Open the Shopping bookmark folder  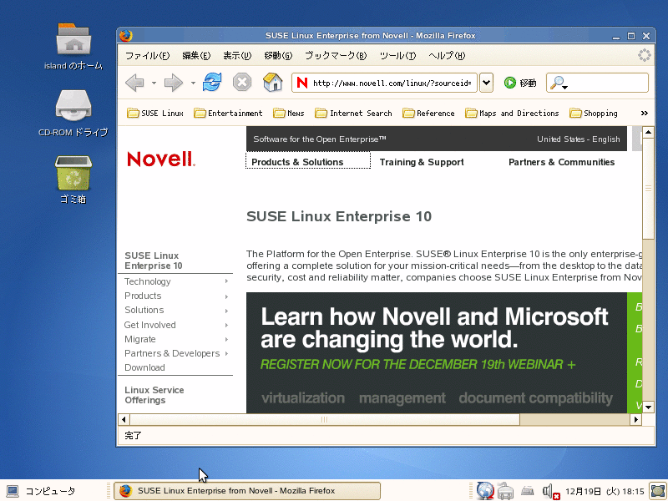tap(594, 113)
